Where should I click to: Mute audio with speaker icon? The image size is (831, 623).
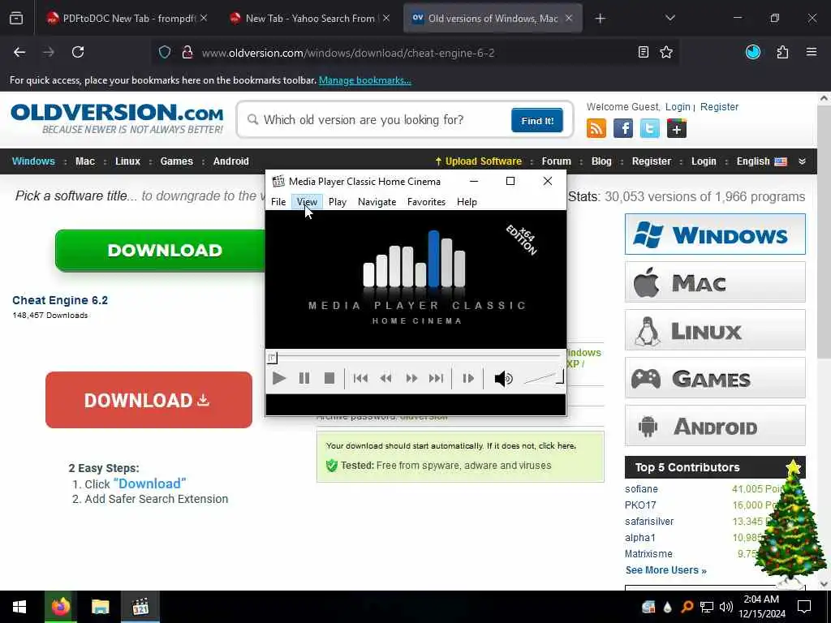click(x=503, y=378)
